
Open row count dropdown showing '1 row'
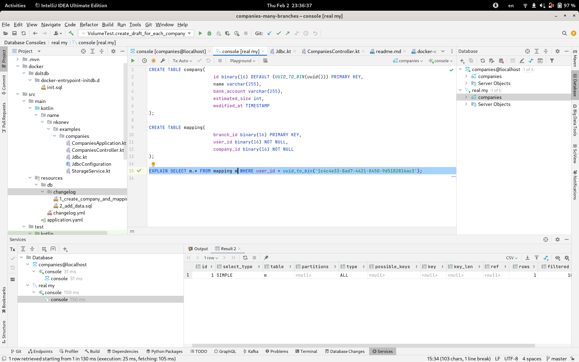[211, 258]
